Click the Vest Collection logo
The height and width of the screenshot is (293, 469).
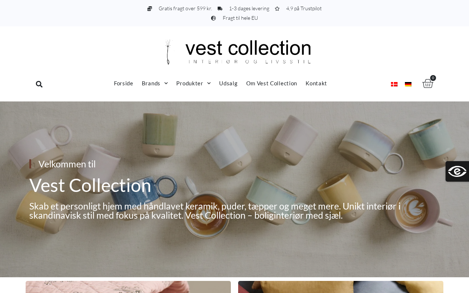click(x=238, y=52)
